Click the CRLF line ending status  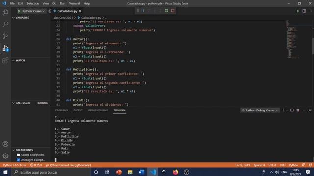(x=283, y=165)
